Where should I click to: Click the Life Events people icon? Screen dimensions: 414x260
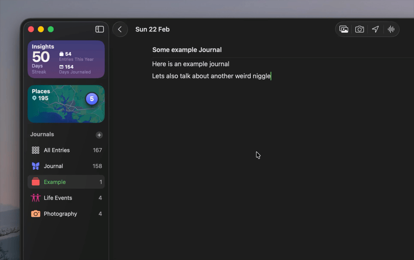point(35,198)
